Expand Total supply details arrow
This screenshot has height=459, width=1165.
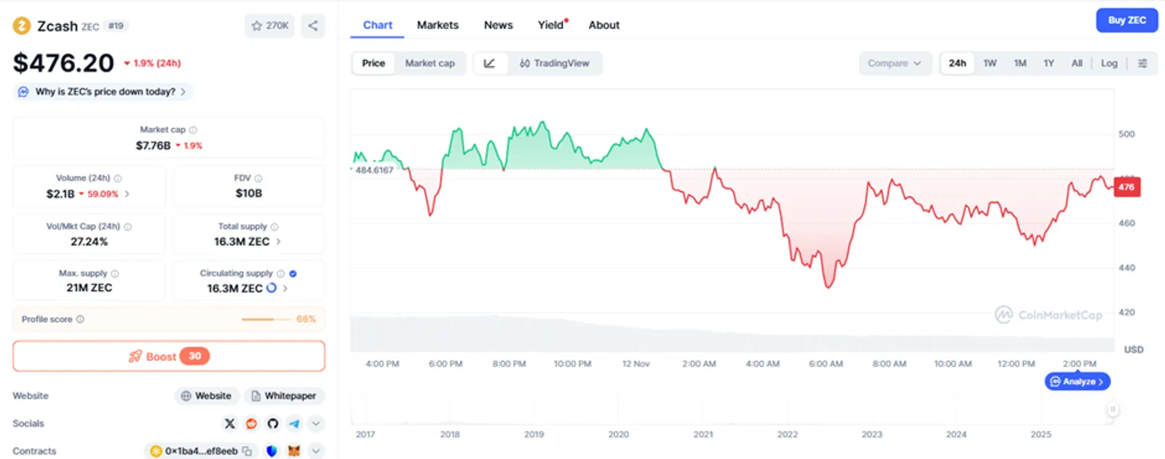tap(278, 242)
